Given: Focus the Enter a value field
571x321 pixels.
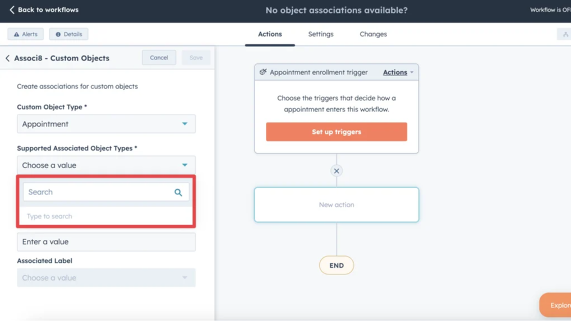Looking at the screenshot, I should click(x=106, y=242).
